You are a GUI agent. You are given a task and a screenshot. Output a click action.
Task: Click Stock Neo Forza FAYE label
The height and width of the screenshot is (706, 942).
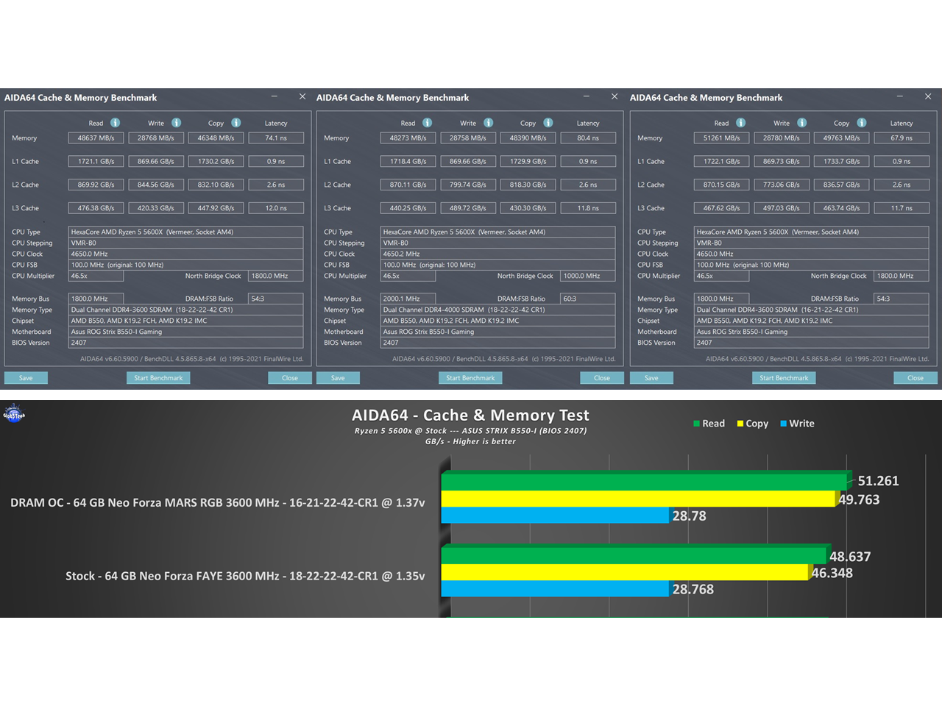[245, 577]
